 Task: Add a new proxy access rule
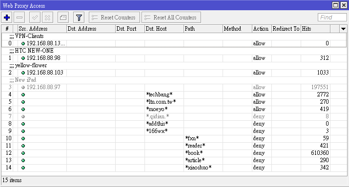click(7, 18)
